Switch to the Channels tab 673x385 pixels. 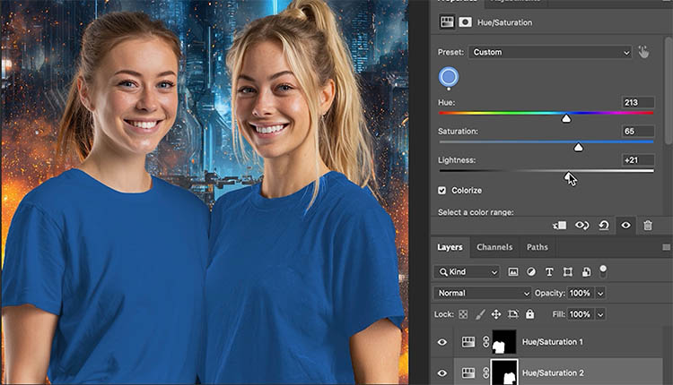[x=494, y=247]
